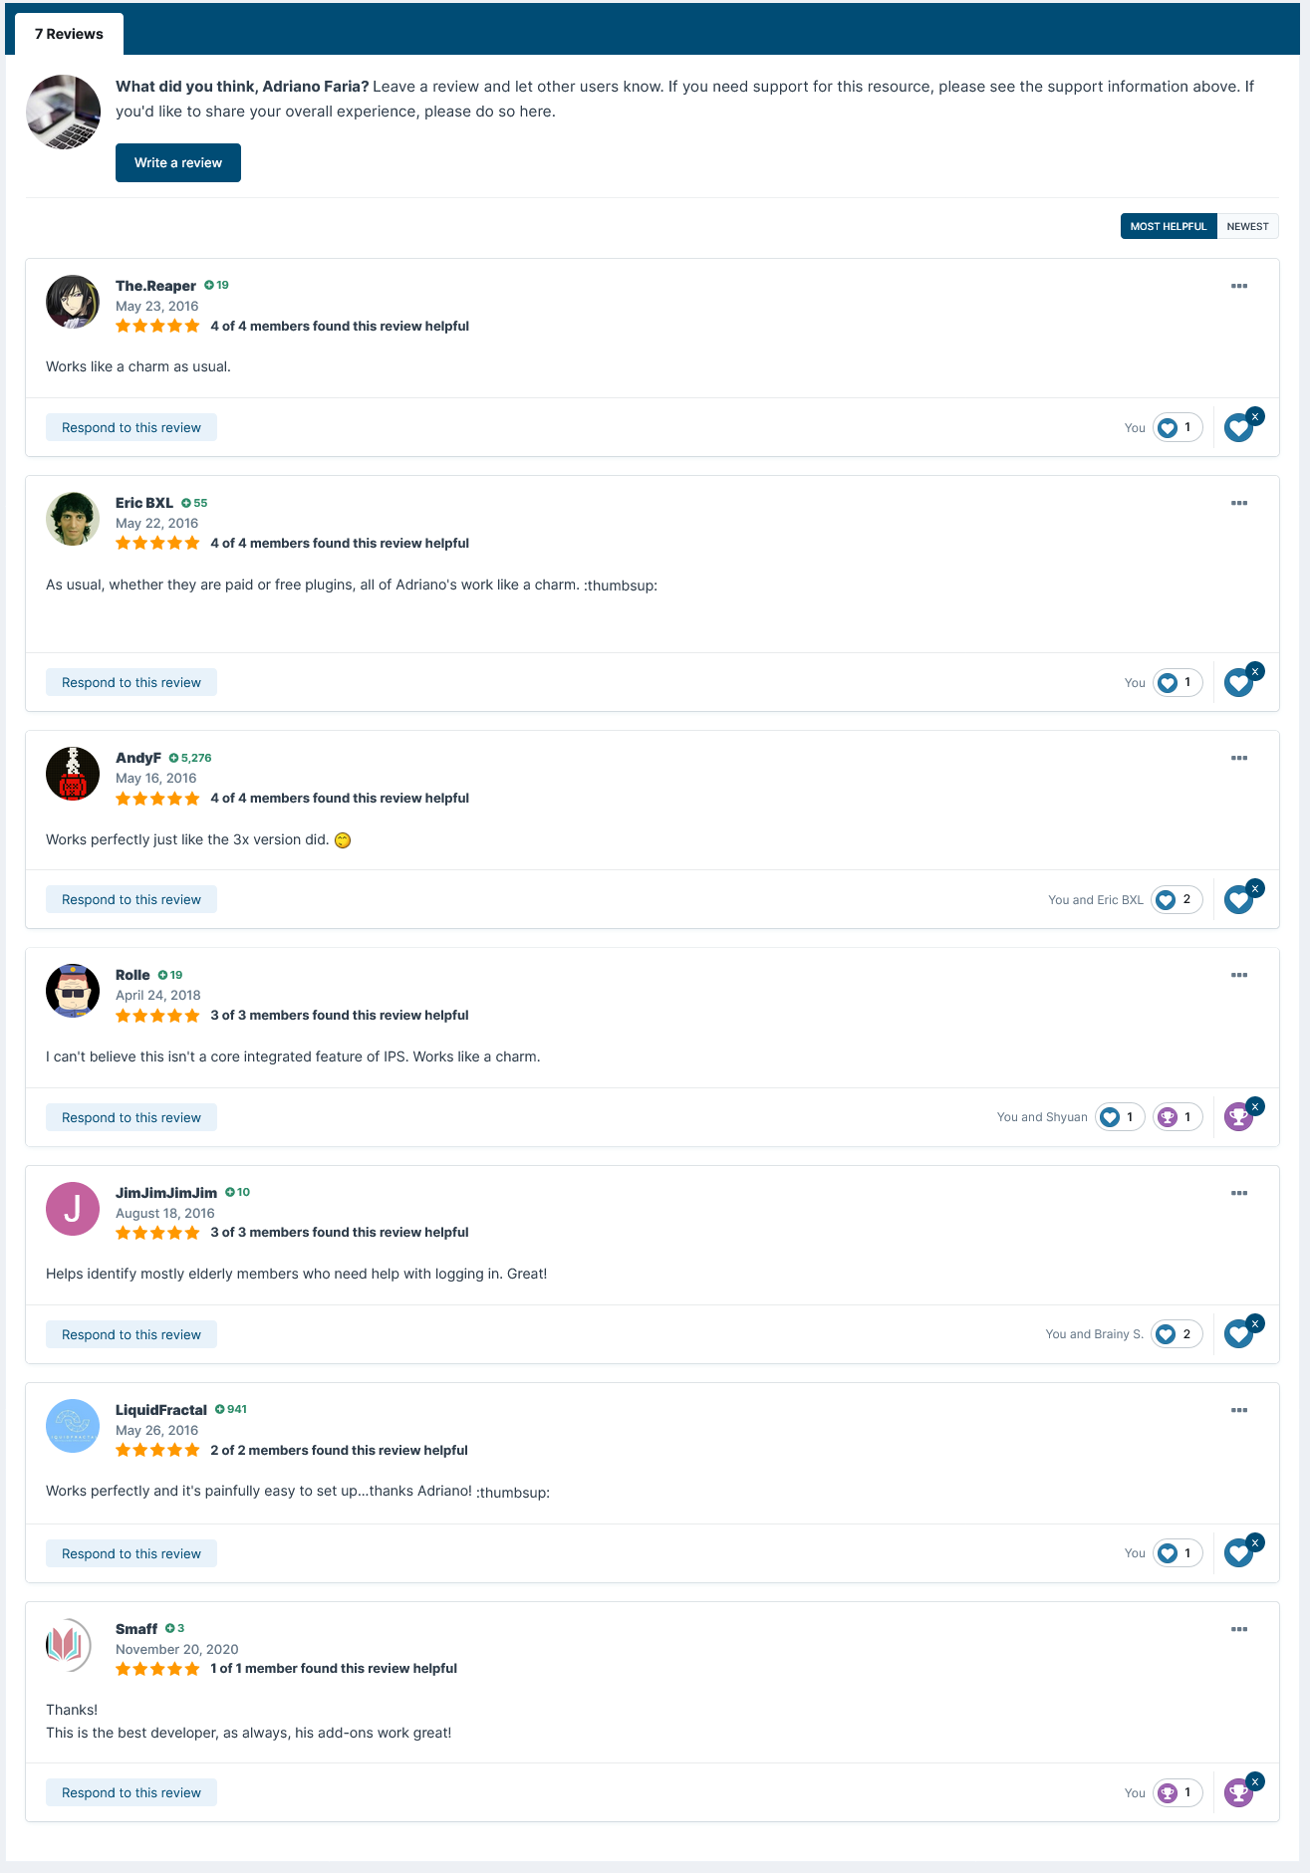Click the trophy reaction icon on Smaff's review
The height and width of the screenshot is (1873, 1310).
(x=1238, y=1792)
